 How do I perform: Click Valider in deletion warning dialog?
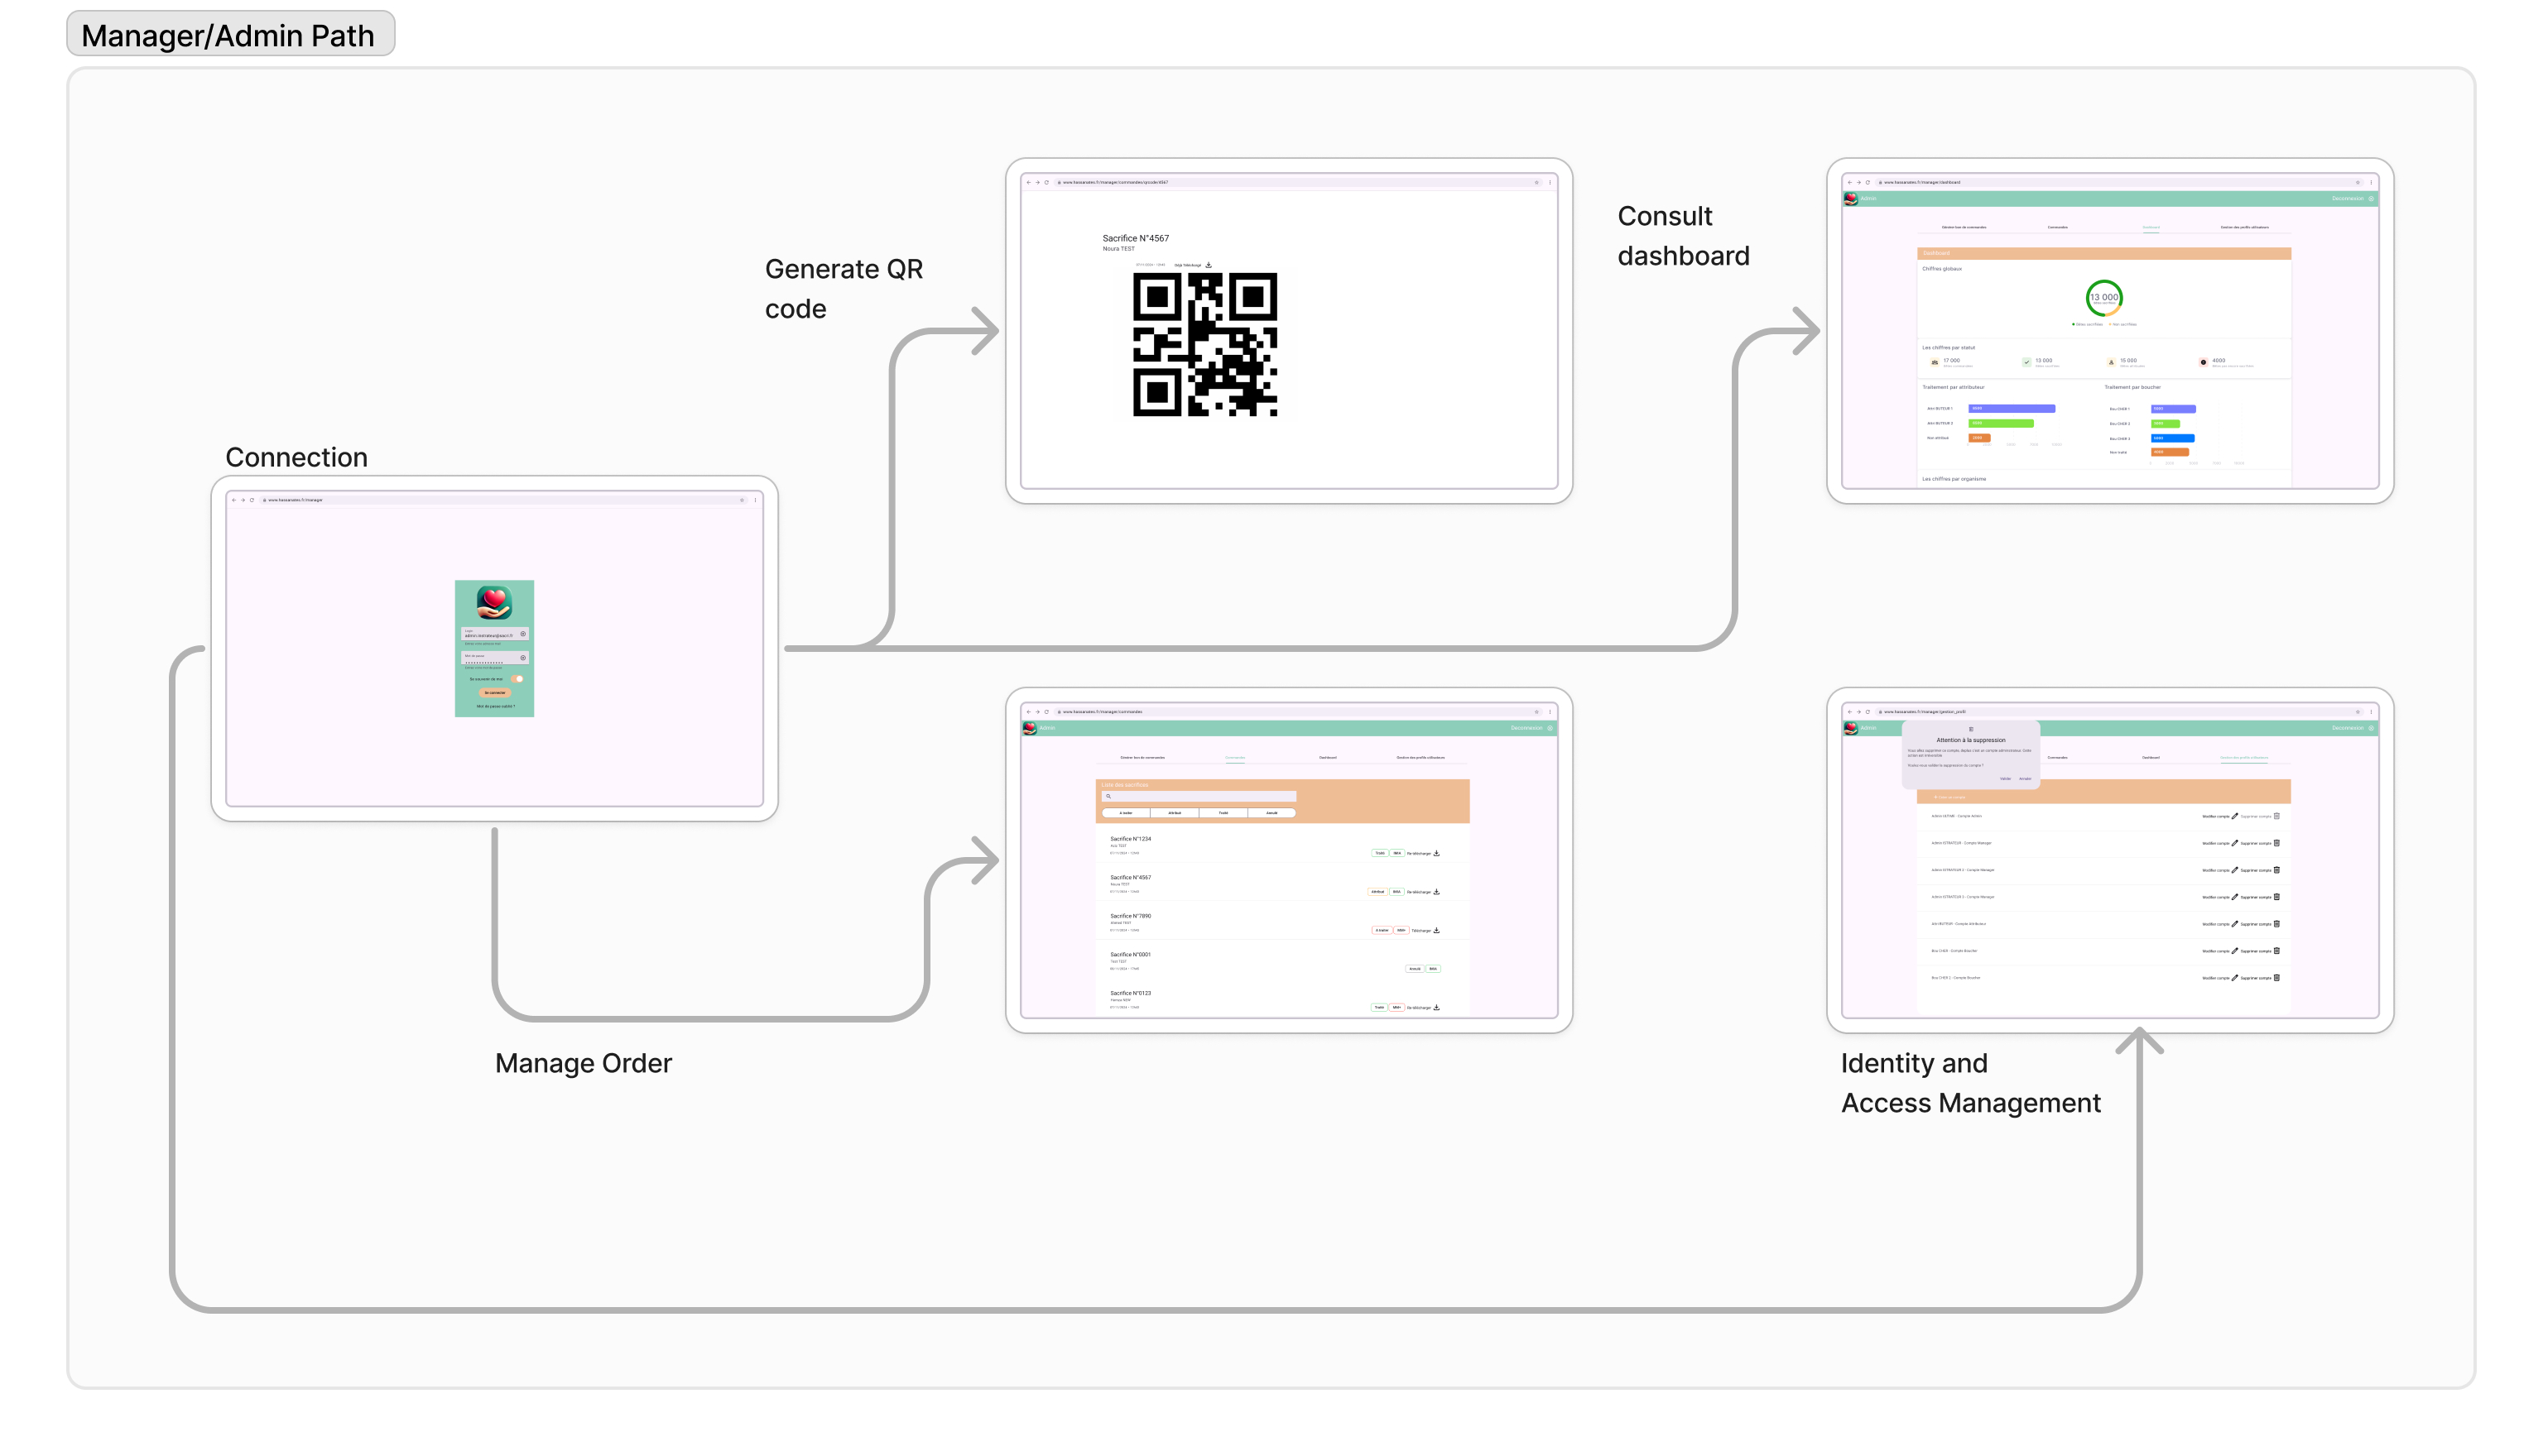[x=2005, y=778]
